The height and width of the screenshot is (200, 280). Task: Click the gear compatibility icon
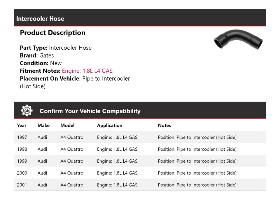(x=27, y=111)
